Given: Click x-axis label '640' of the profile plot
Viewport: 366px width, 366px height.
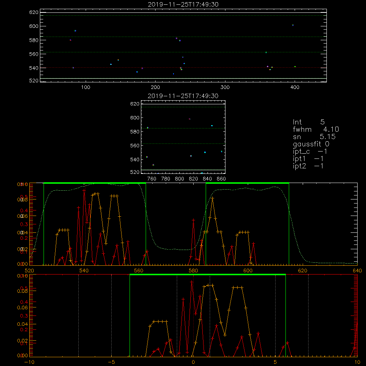Looking at the screenshot, I should click(x=357, y=270).
